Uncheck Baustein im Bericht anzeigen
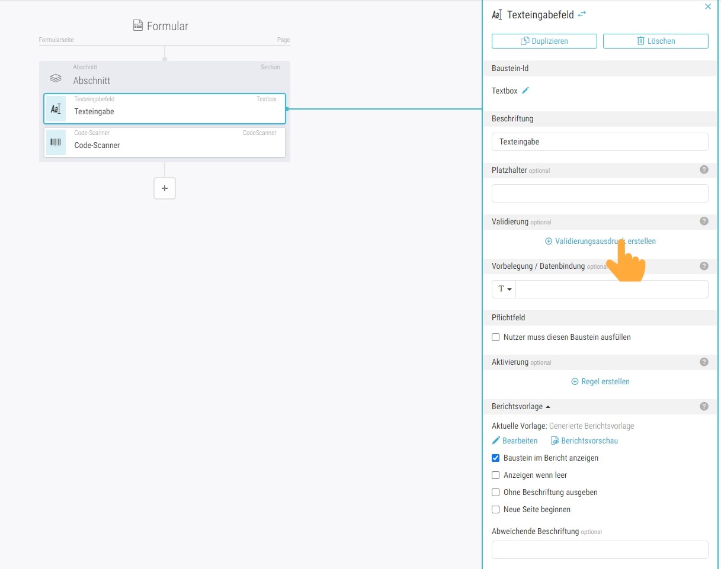The width and height of the screenshot is (721, 569). pos(496,458)
